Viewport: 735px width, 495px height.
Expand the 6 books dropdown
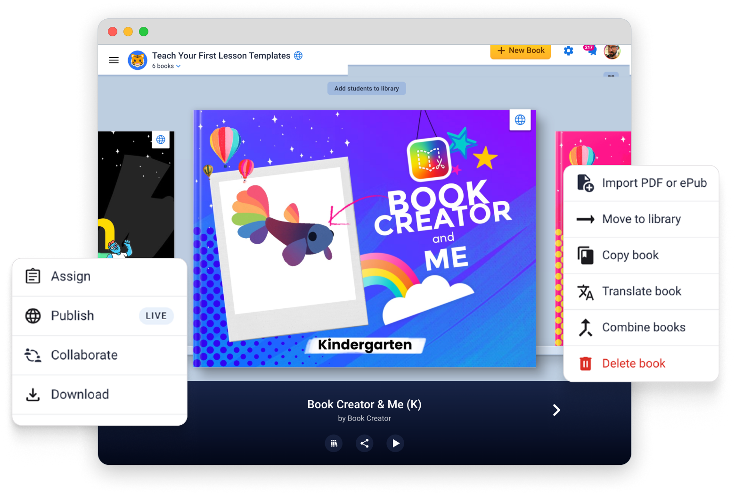point(166,66)
